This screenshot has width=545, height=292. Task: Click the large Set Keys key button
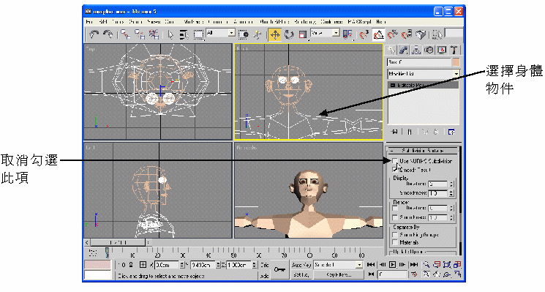click(x=279, y=269)
